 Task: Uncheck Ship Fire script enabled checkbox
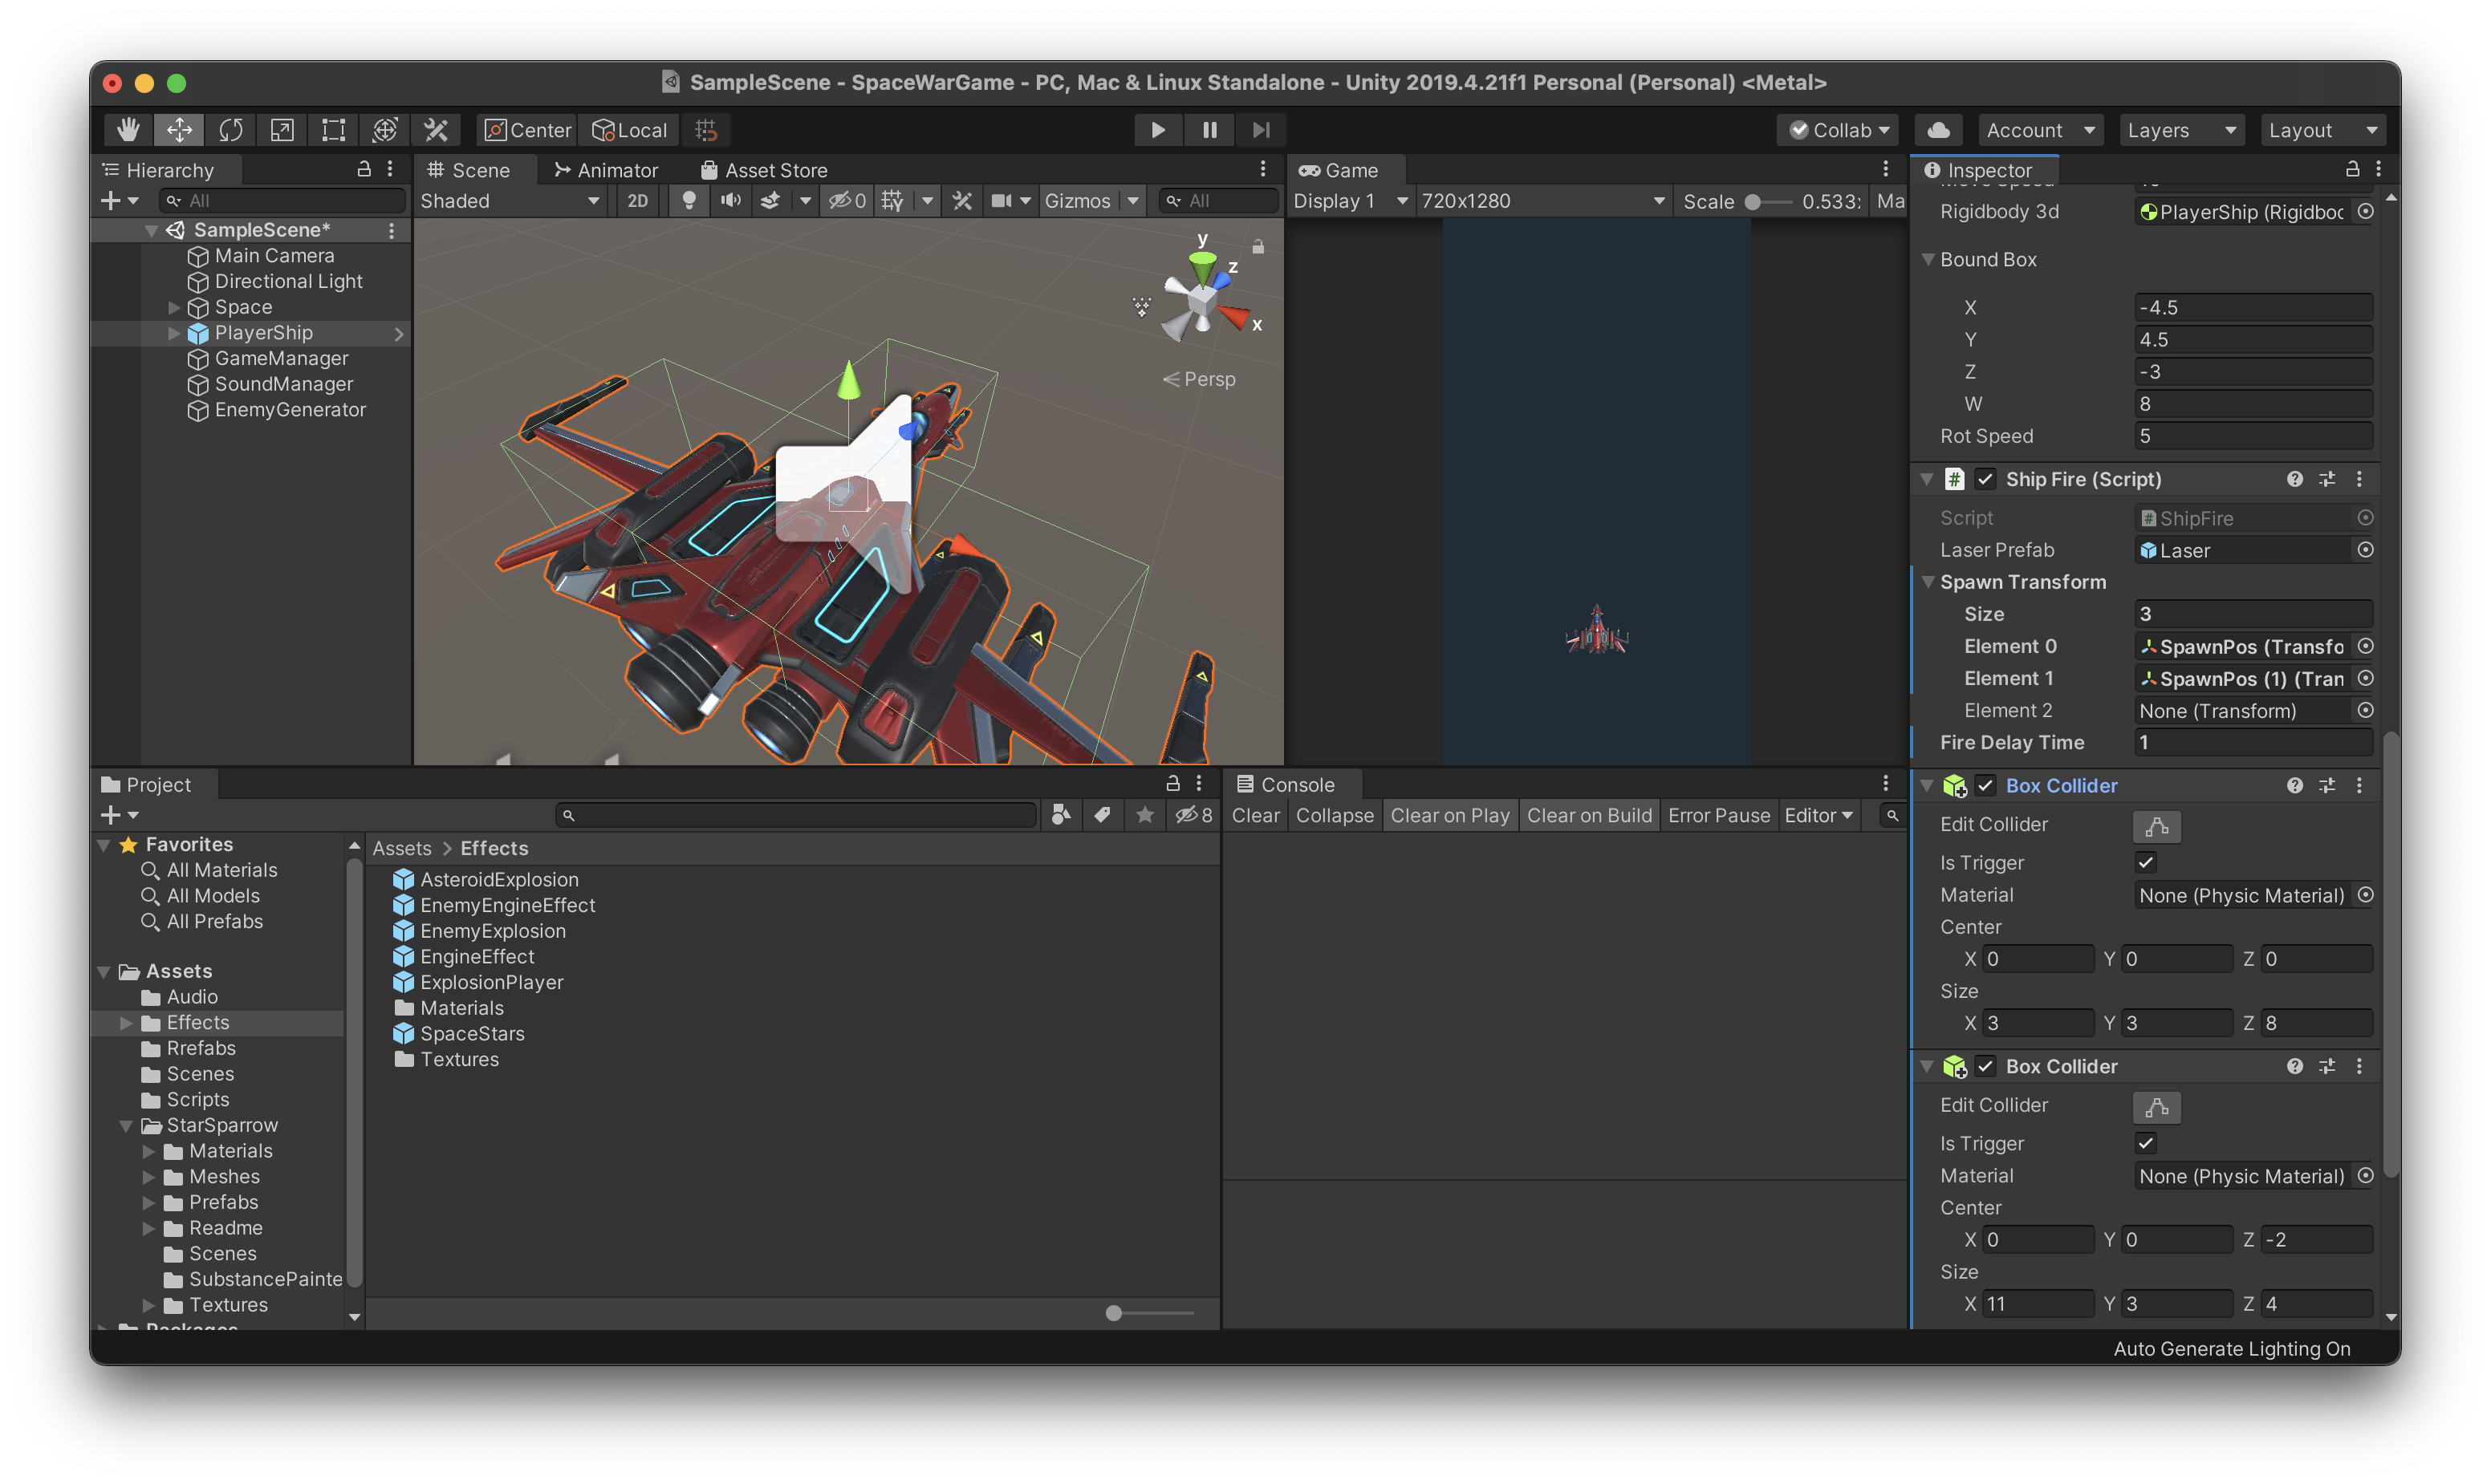[1985, 479]
